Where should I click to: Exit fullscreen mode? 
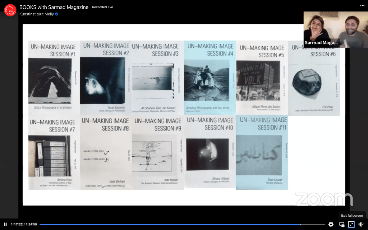click(x=351, y=224)
